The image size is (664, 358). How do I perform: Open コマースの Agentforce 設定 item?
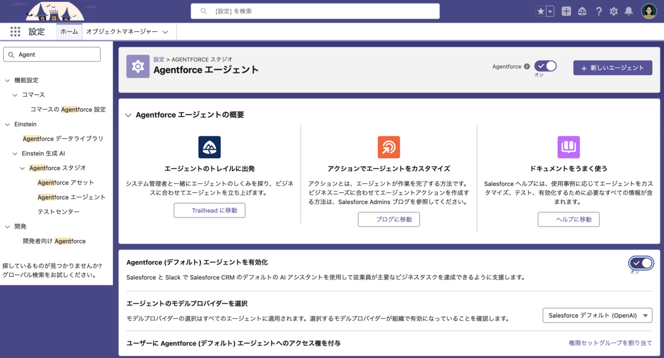(68, 110)
